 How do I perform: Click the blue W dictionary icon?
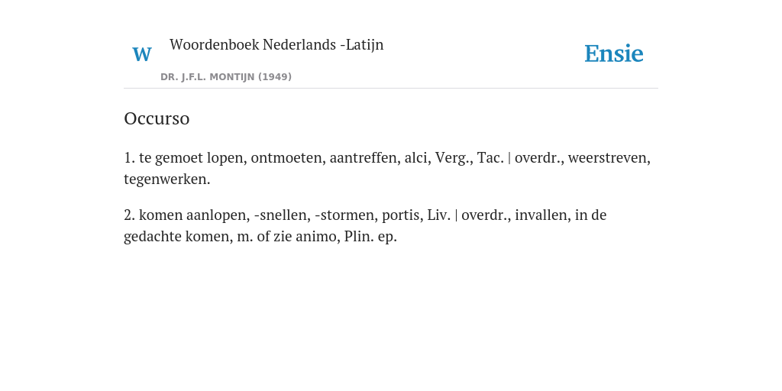pyautogui.click(x=142, y=54)
